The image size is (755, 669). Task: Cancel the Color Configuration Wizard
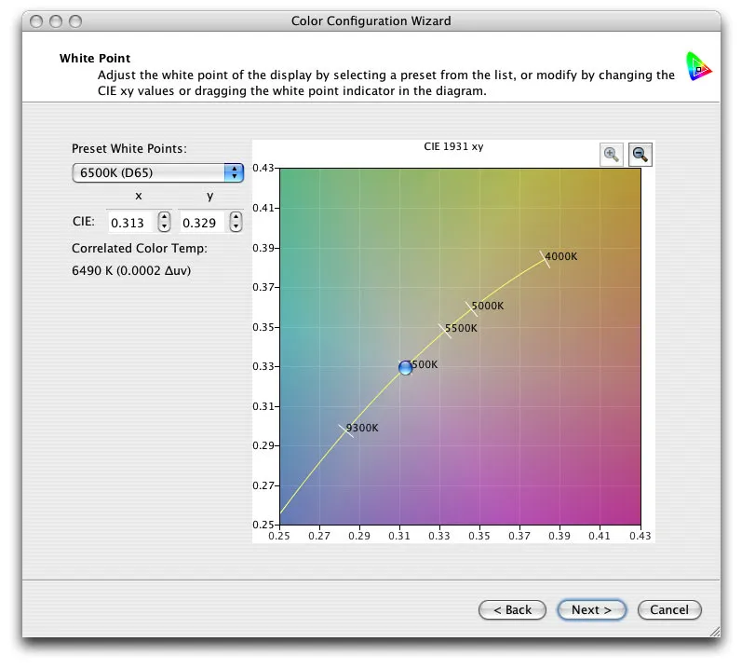coord(669,609)
